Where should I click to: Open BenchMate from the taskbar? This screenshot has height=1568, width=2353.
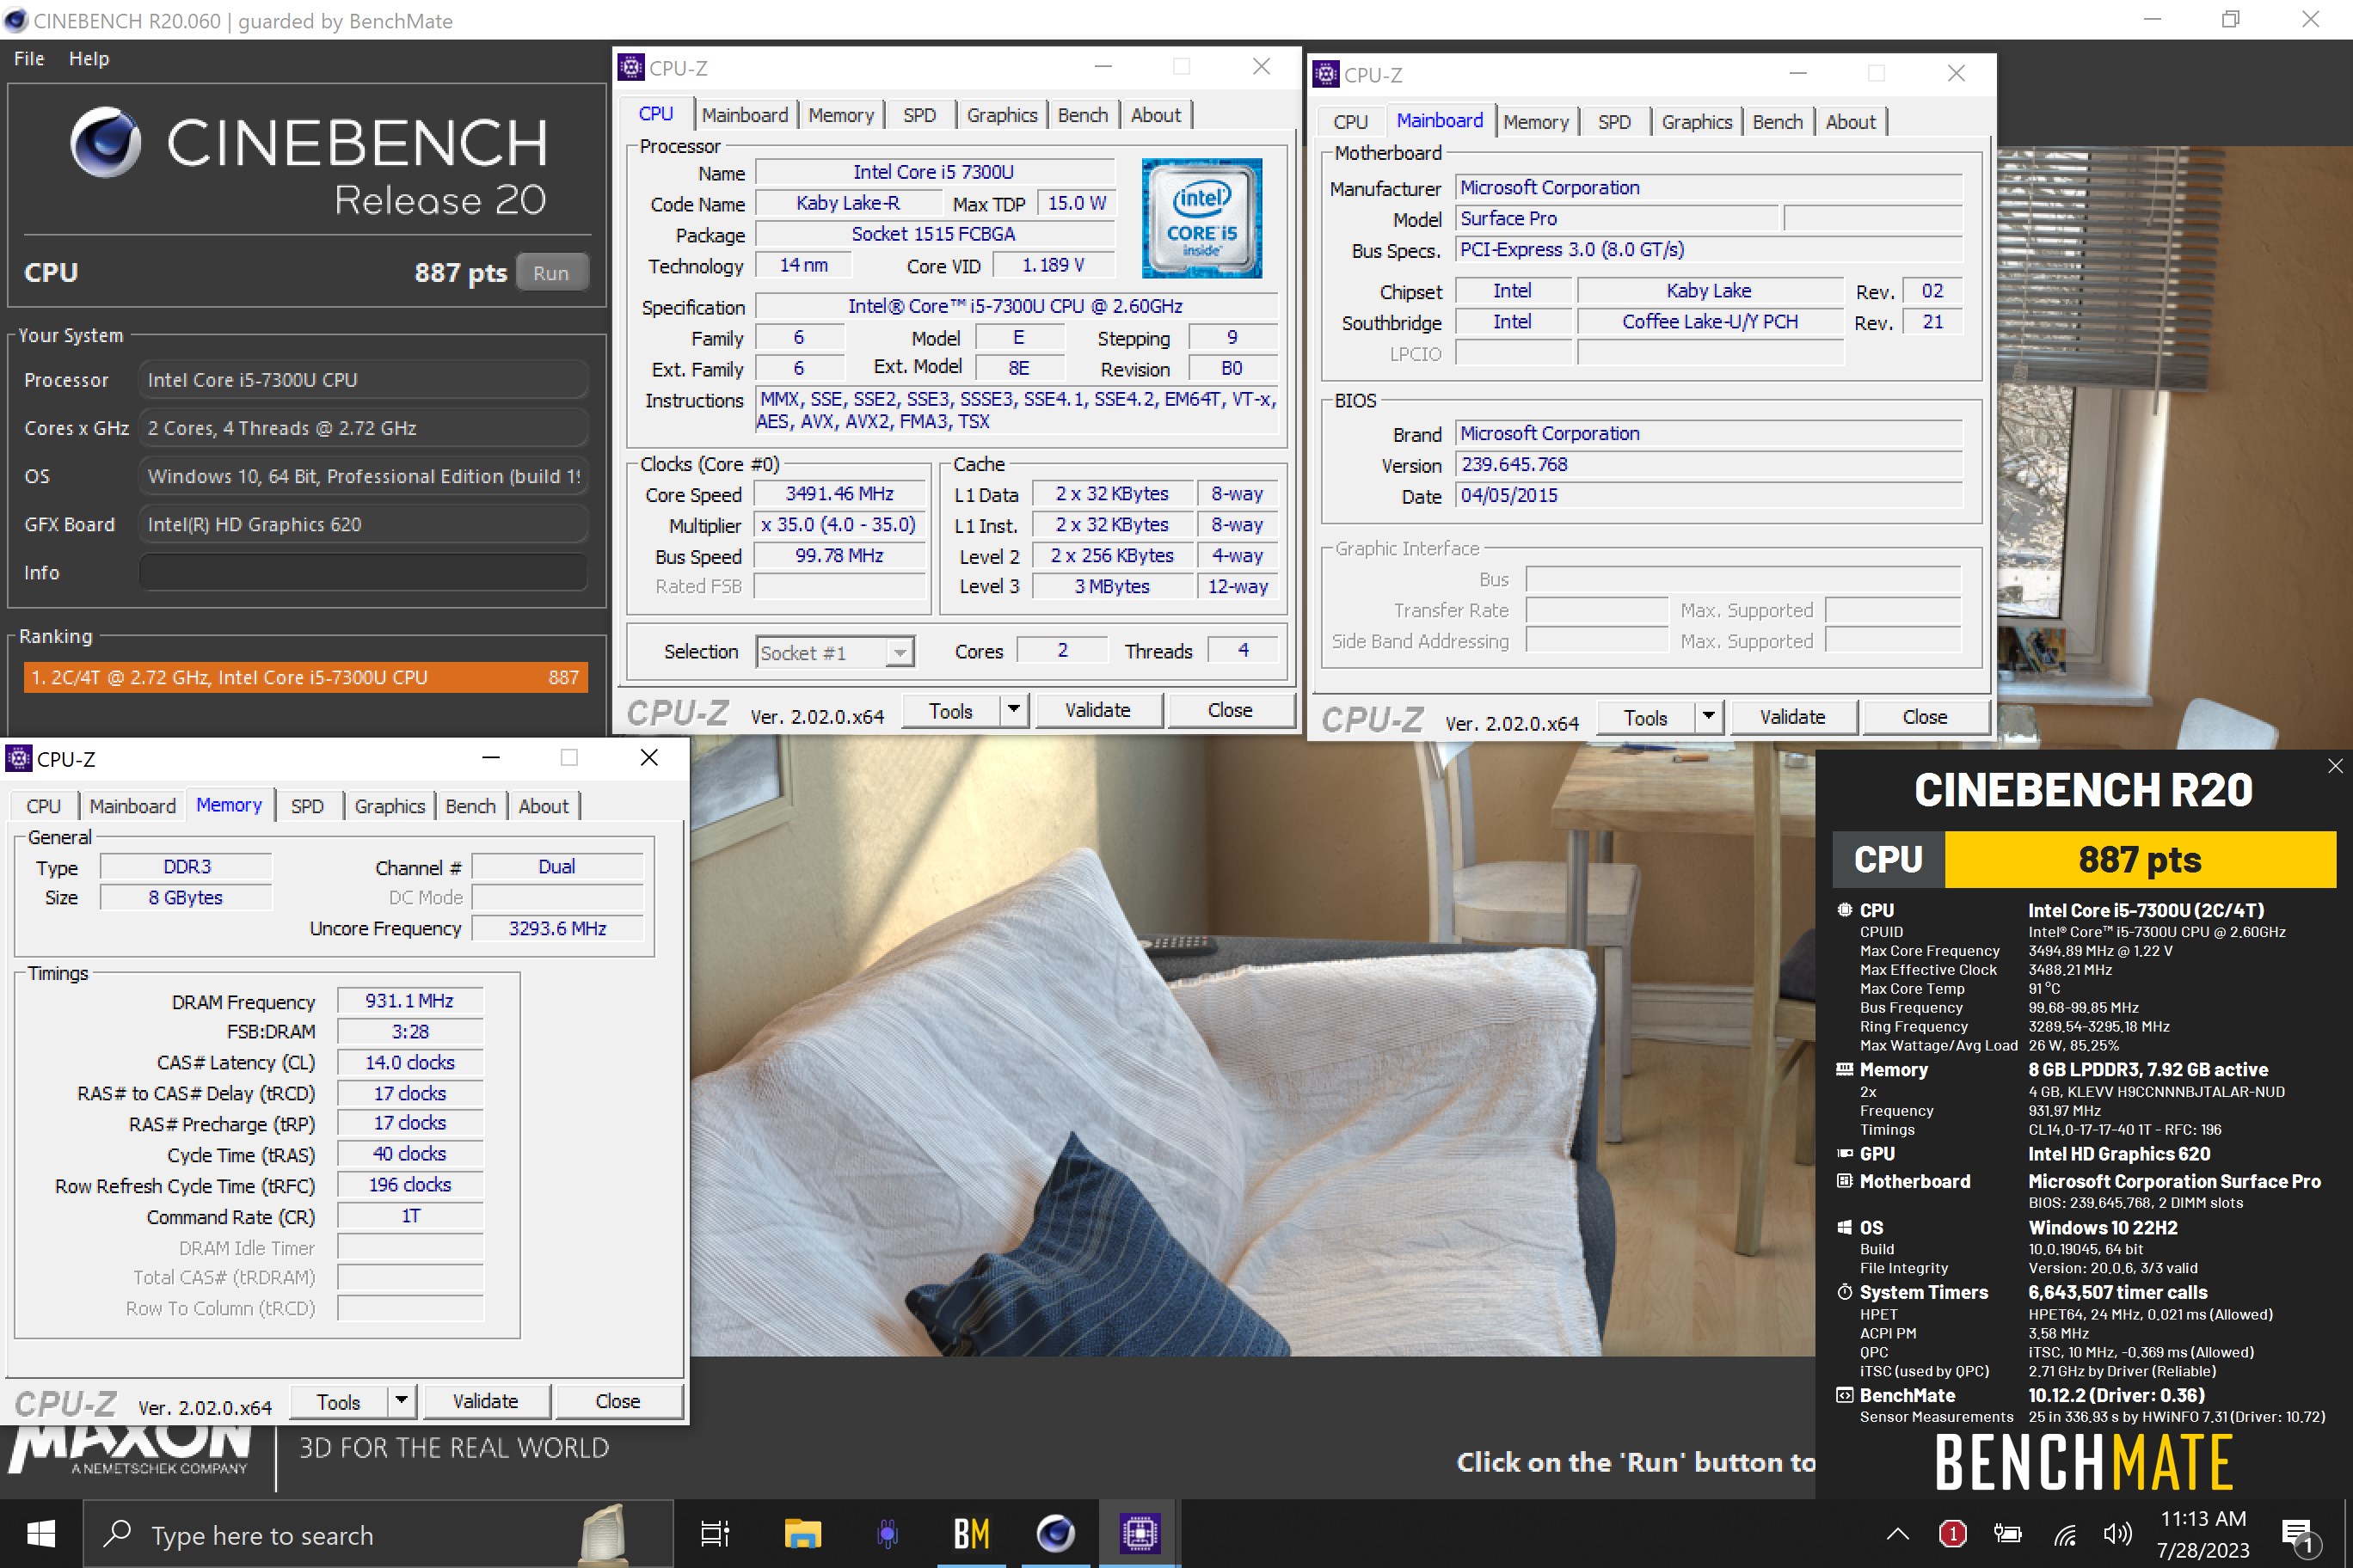click(x=972, y=1534)
